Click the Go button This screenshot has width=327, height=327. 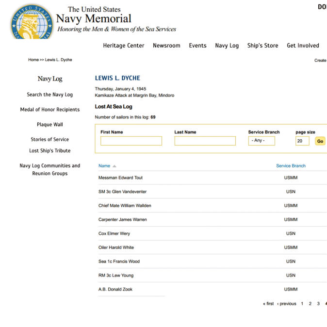(x=320, y=141)
